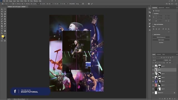Hide the layer directly above Background
The image size is (178, 100).
point(153,89)
